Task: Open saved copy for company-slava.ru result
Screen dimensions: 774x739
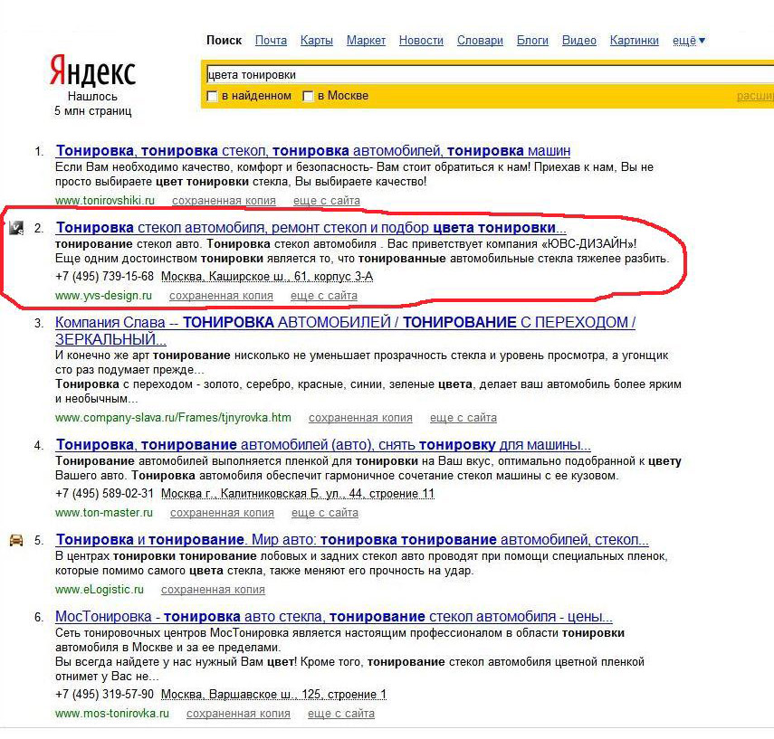Action: pyautogui.click(x=360, y=418)
